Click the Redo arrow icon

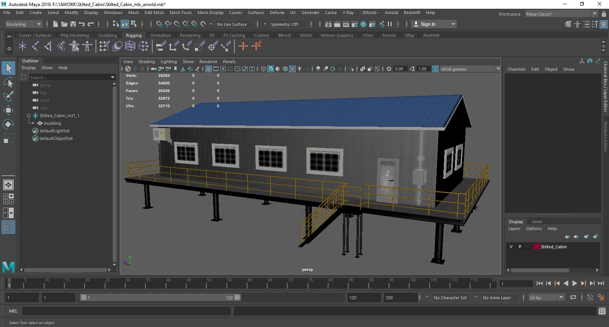pyautogui.click(x=91, y=24)
